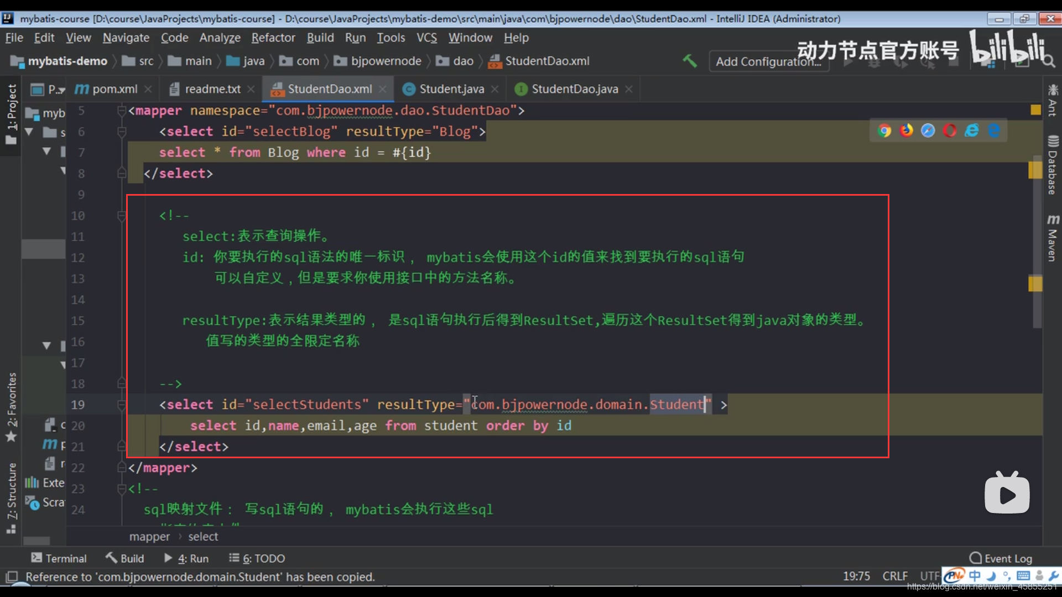Screen dimensions: 1062x597
Task: Open the File menu
Action: pos(14,38)
